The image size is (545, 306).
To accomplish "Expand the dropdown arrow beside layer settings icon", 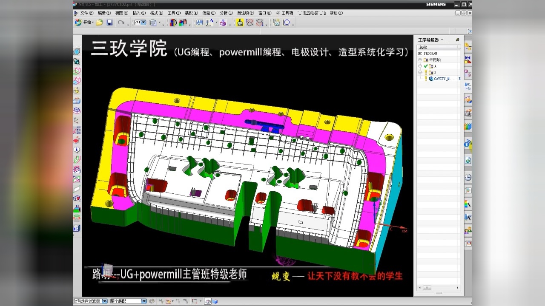I will [x=160, y=23].
